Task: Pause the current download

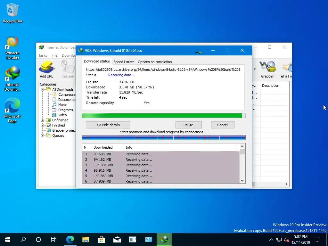Action: pos(188,125)
